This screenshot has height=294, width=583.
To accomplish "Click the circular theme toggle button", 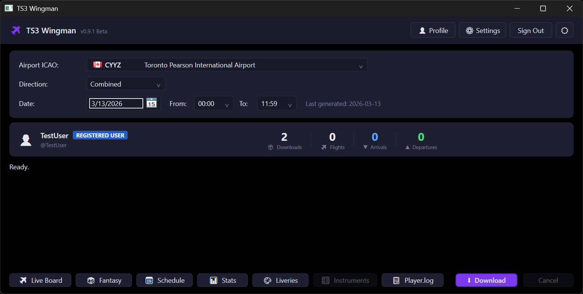I will tap(565, 30).
